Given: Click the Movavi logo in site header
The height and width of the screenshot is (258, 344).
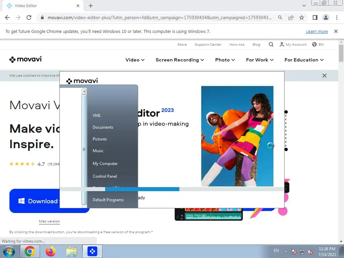Looking at the screenshot, I should tap(26, 59).
